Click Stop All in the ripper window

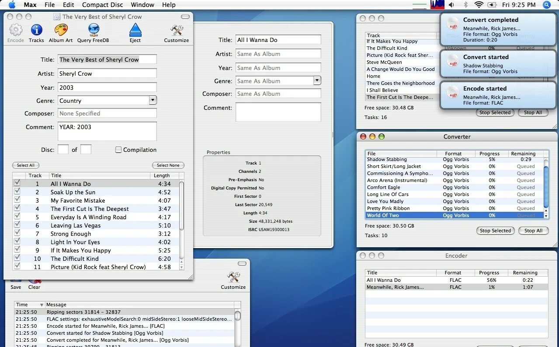click(533, 112)
